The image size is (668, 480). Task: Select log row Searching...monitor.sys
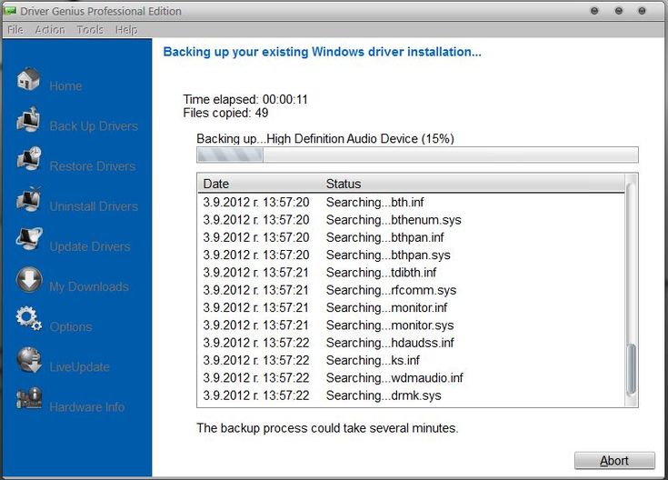(411, 325)
